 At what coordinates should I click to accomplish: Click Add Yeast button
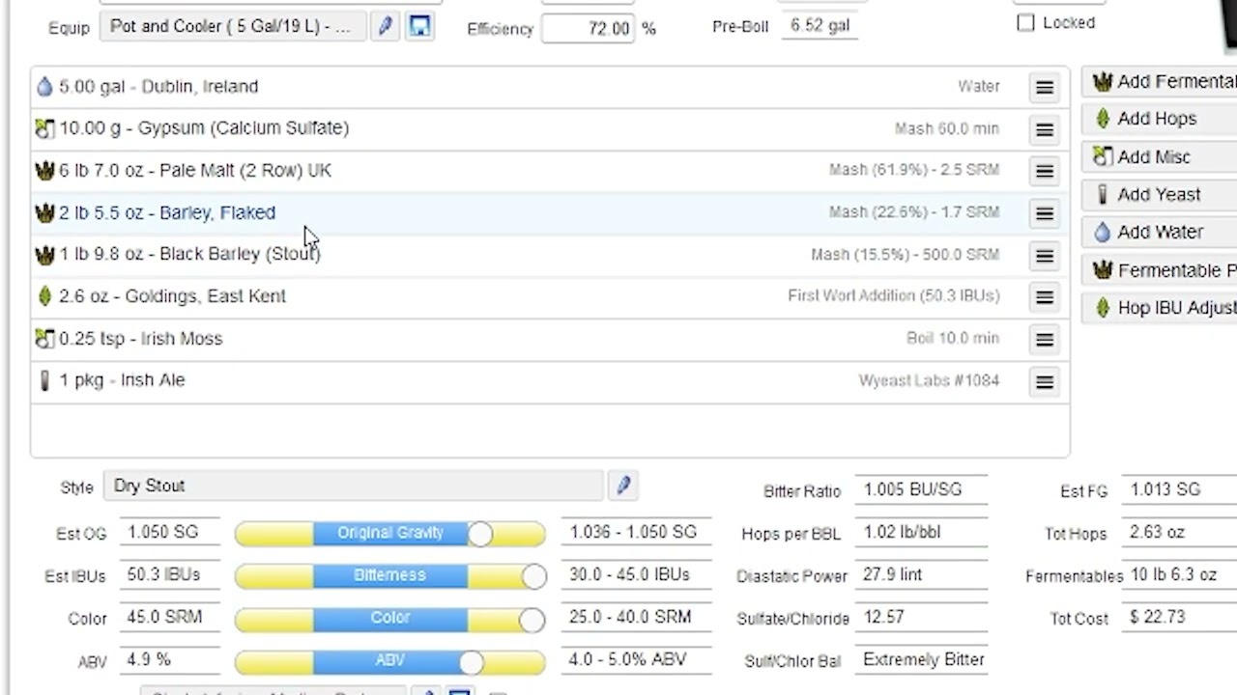tap(1161, 194)
